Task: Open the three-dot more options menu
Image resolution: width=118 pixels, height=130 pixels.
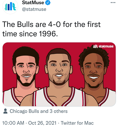Action: click(x=113, y=2)
